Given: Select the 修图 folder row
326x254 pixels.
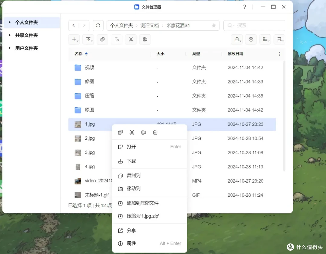Looking at the screenshot, I should [172, 82].
